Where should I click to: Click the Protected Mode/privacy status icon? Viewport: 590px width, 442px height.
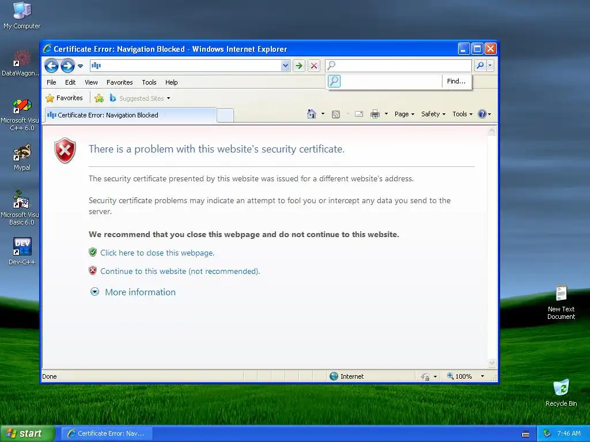tap(425, 376)
